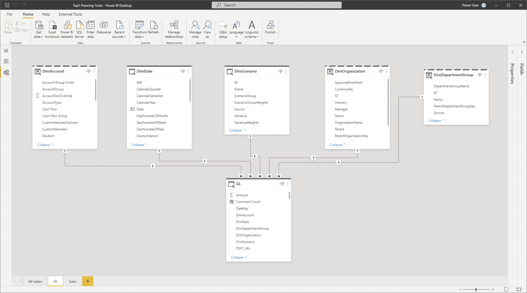This screenshot has width=527, height=293.
Task: Click the Publish icon
Action: pos(270,27)
